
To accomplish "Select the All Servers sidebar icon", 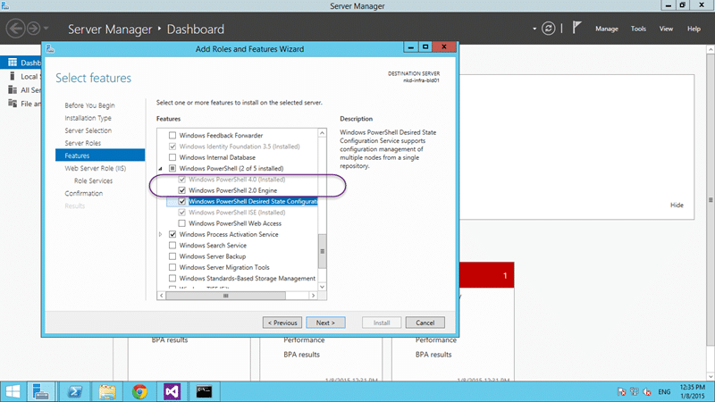I will pos(13,90).
